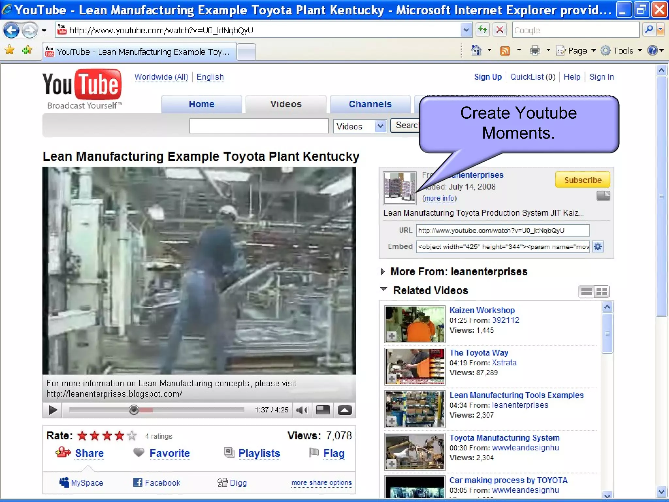Viewport: 669px width, 502px height.
Task: Click the Embed code text field
Action: (x=503, y=247)
